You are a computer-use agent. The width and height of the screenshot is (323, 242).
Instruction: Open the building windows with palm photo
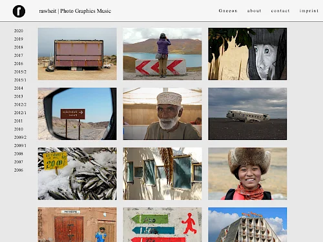[x=162, y=174]
